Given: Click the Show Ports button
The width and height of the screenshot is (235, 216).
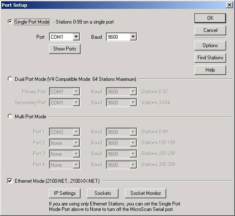Looking at the screenshot, I should [65, 49].
